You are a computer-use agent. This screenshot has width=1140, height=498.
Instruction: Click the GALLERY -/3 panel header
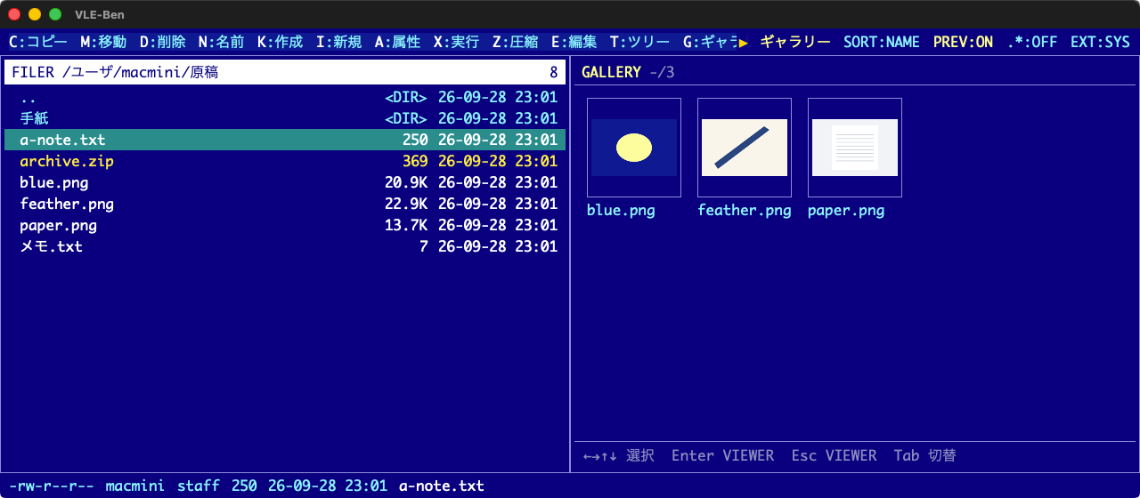pos(628,72)
